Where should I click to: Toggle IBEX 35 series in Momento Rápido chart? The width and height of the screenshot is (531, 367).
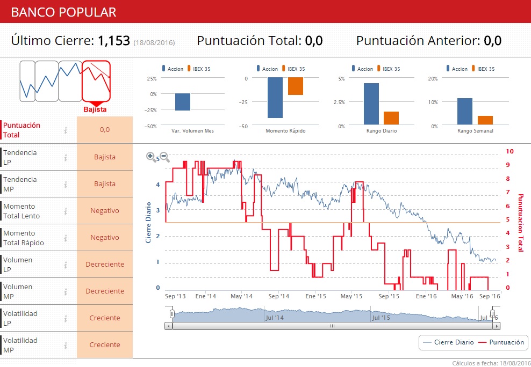click(293, 69)
